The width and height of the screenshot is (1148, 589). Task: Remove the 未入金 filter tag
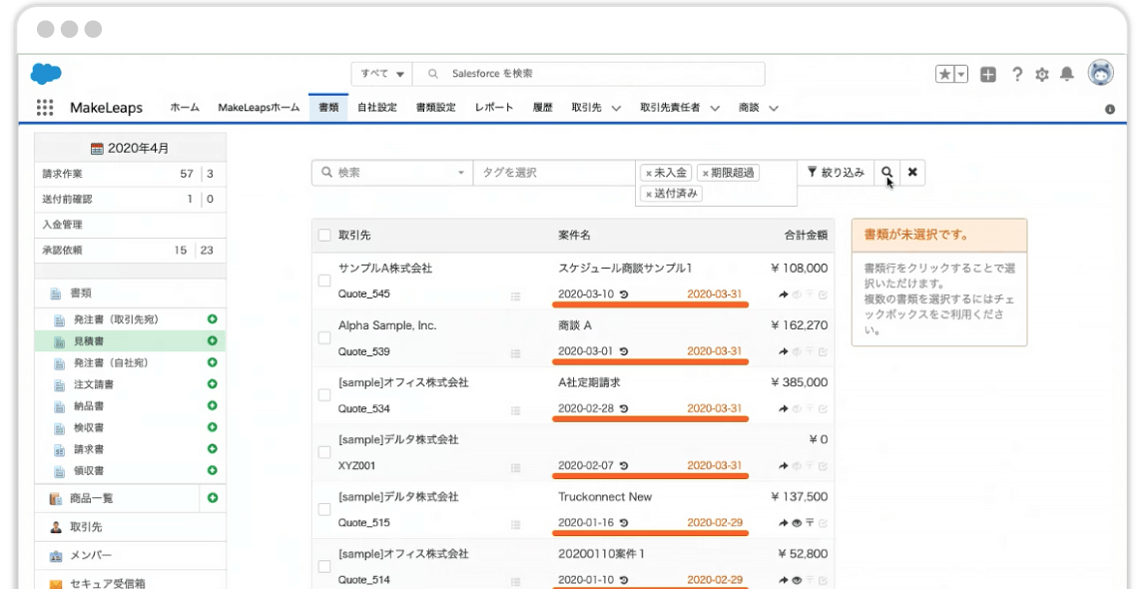click(651, 172)
